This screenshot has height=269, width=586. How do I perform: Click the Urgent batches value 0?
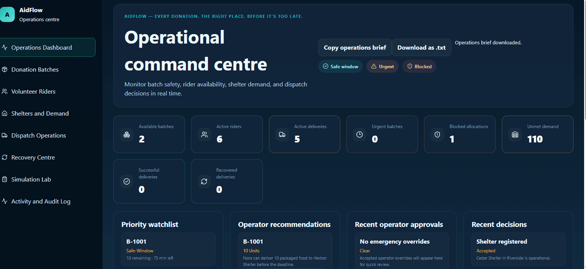coord(375,139)
